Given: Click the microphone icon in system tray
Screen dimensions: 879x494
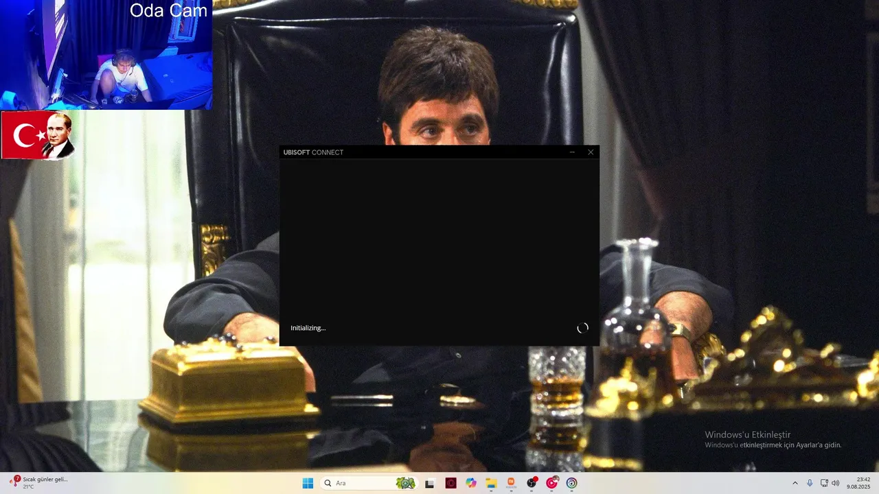Looking at the screenshot, I should (x=810, y=483).
